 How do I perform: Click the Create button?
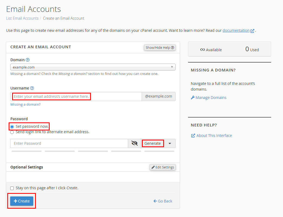coord(22,201)
